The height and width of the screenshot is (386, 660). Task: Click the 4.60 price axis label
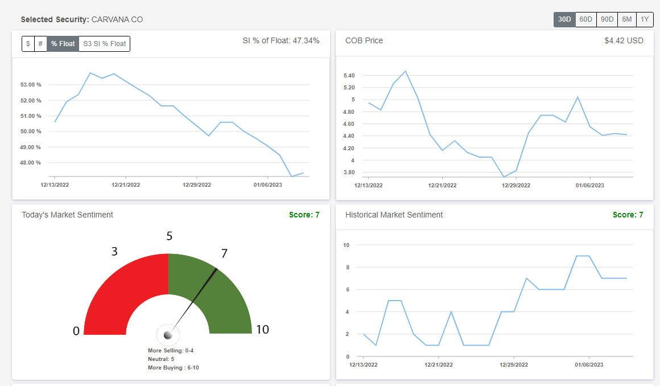coord(349,124)
